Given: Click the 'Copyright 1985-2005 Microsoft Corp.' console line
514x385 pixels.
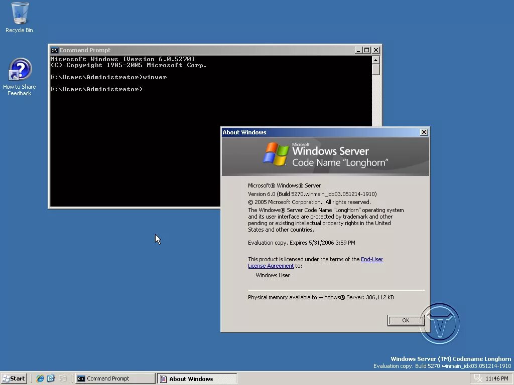Looking at the screenshot, I should (128, 65).
